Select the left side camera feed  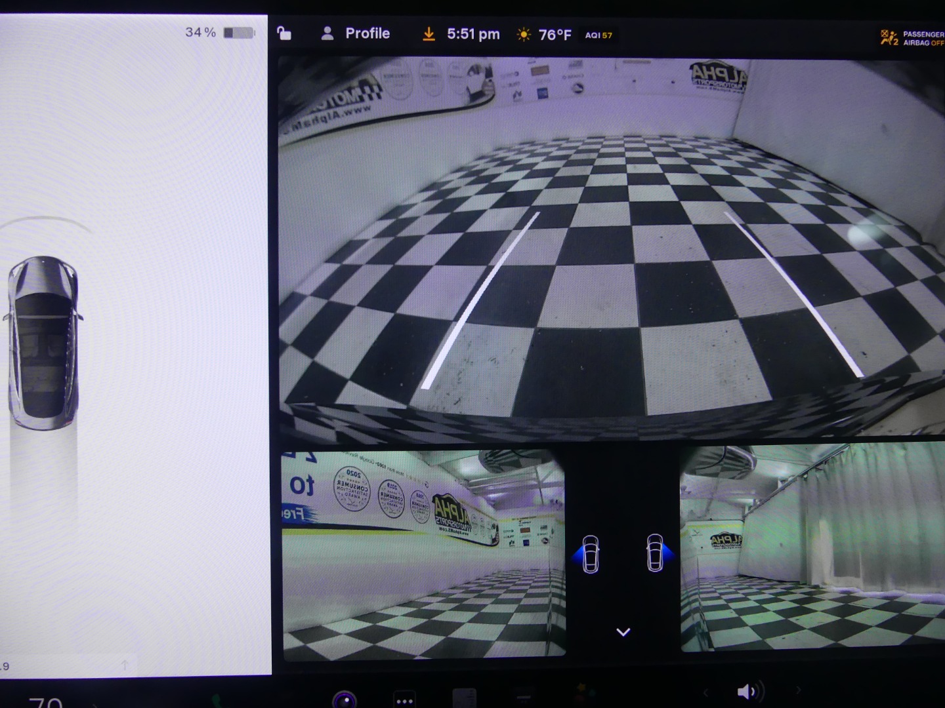coord(423,554)
